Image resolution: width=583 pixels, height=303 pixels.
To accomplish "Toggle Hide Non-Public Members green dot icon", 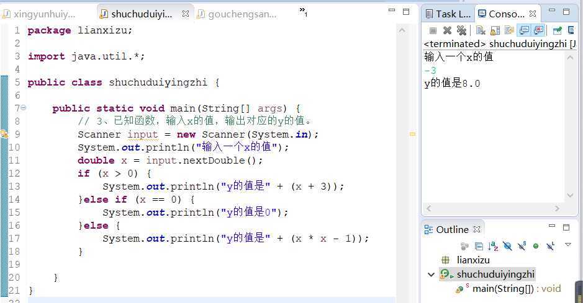I will point(536,246).
